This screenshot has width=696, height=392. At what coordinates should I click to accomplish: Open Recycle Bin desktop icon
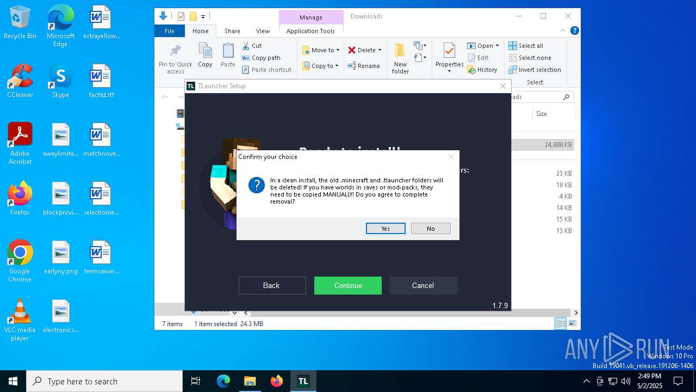[x=20, y=23]
